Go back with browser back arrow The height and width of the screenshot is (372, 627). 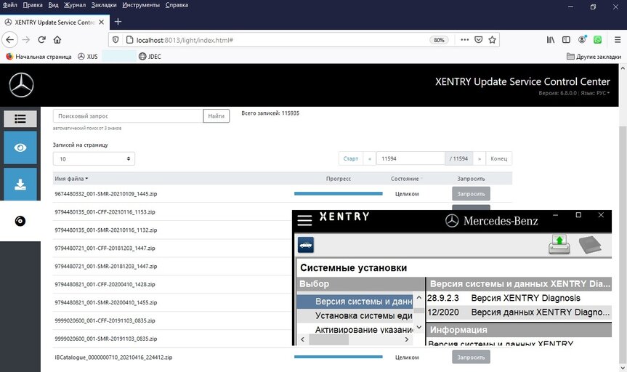9,40
